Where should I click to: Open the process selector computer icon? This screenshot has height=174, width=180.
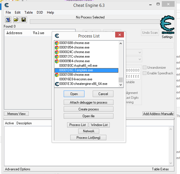[x=8, y=20]
